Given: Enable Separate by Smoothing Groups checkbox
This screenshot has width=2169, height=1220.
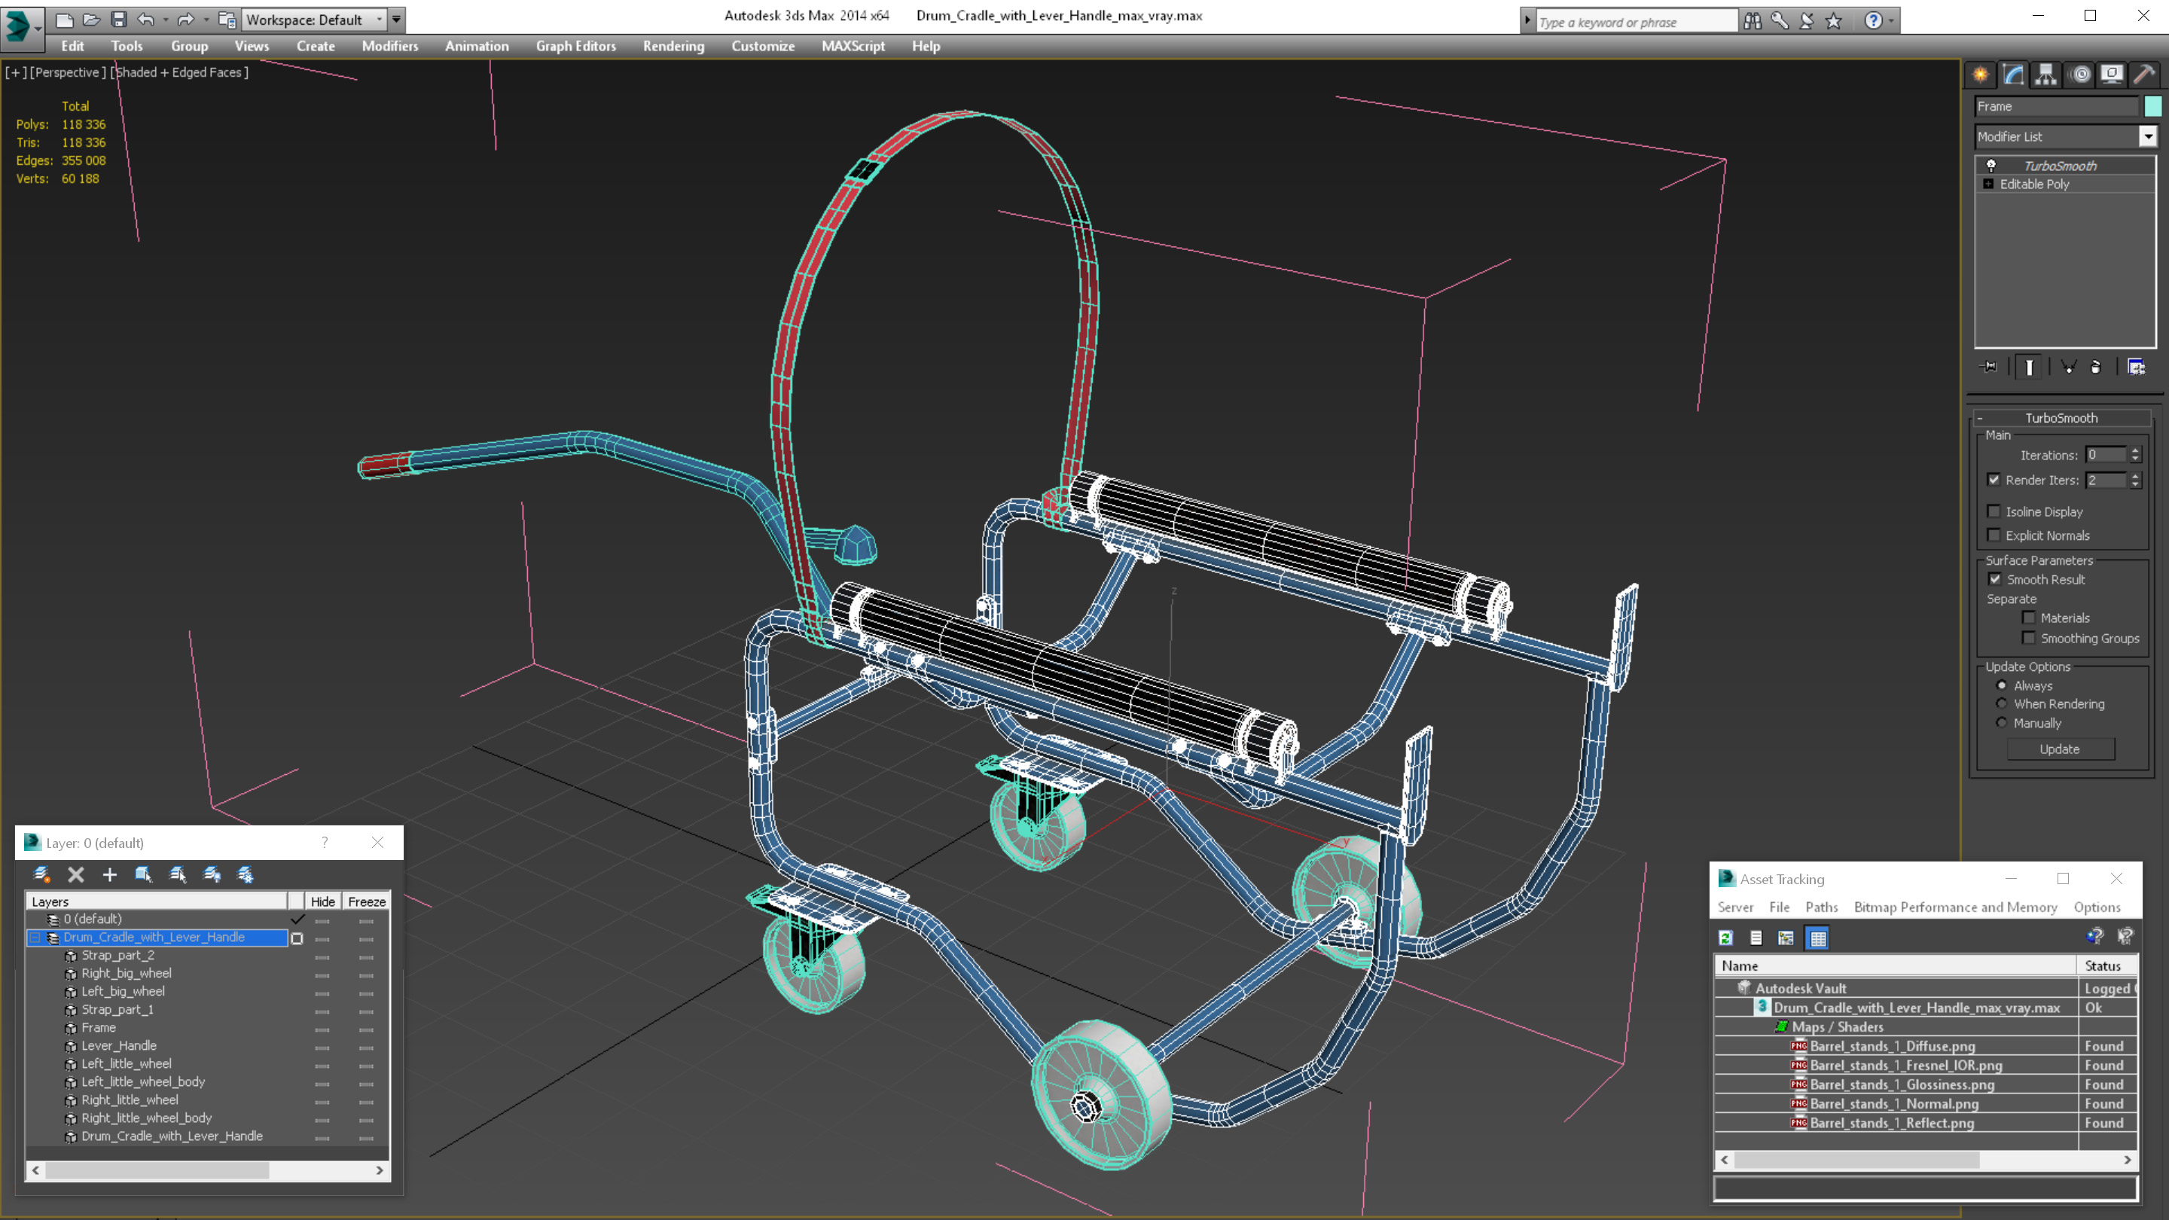Looking at the screenshot, I should [x=2029, y=638].
